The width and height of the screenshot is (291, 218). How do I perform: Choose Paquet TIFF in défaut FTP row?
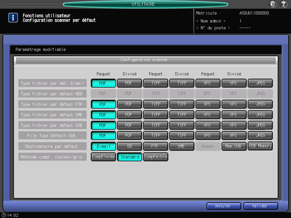155,104
